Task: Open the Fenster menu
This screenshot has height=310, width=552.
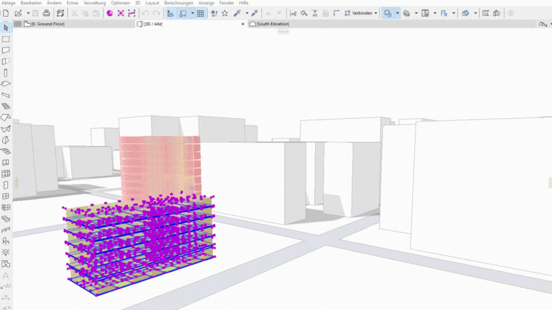Action: point(227,3)
